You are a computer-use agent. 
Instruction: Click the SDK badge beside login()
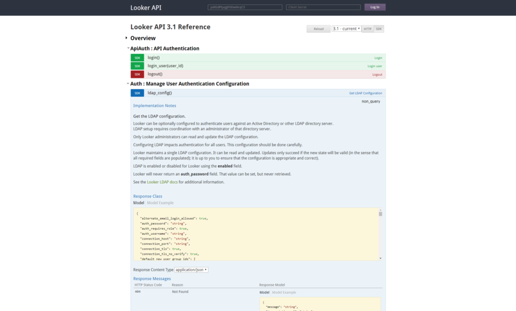[x=137, y=57]
